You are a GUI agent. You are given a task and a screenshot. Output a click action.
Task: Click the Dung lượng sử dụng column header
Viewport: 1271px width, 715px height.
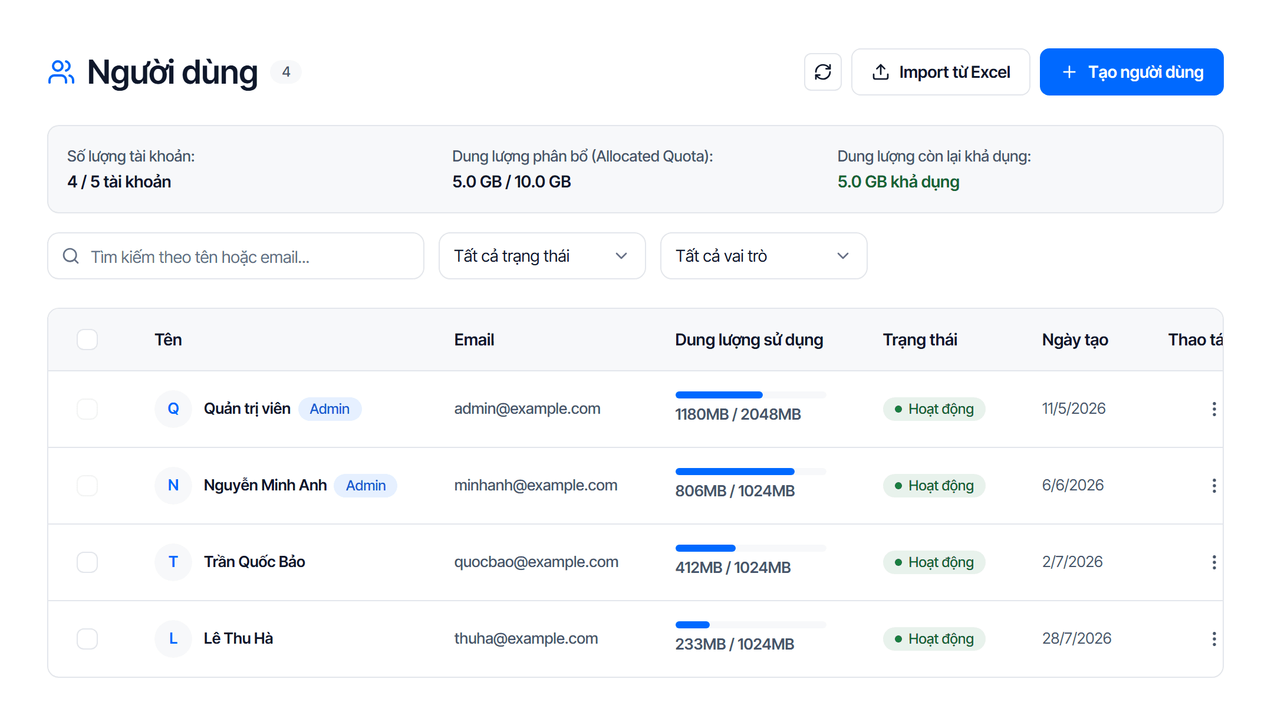749,340
